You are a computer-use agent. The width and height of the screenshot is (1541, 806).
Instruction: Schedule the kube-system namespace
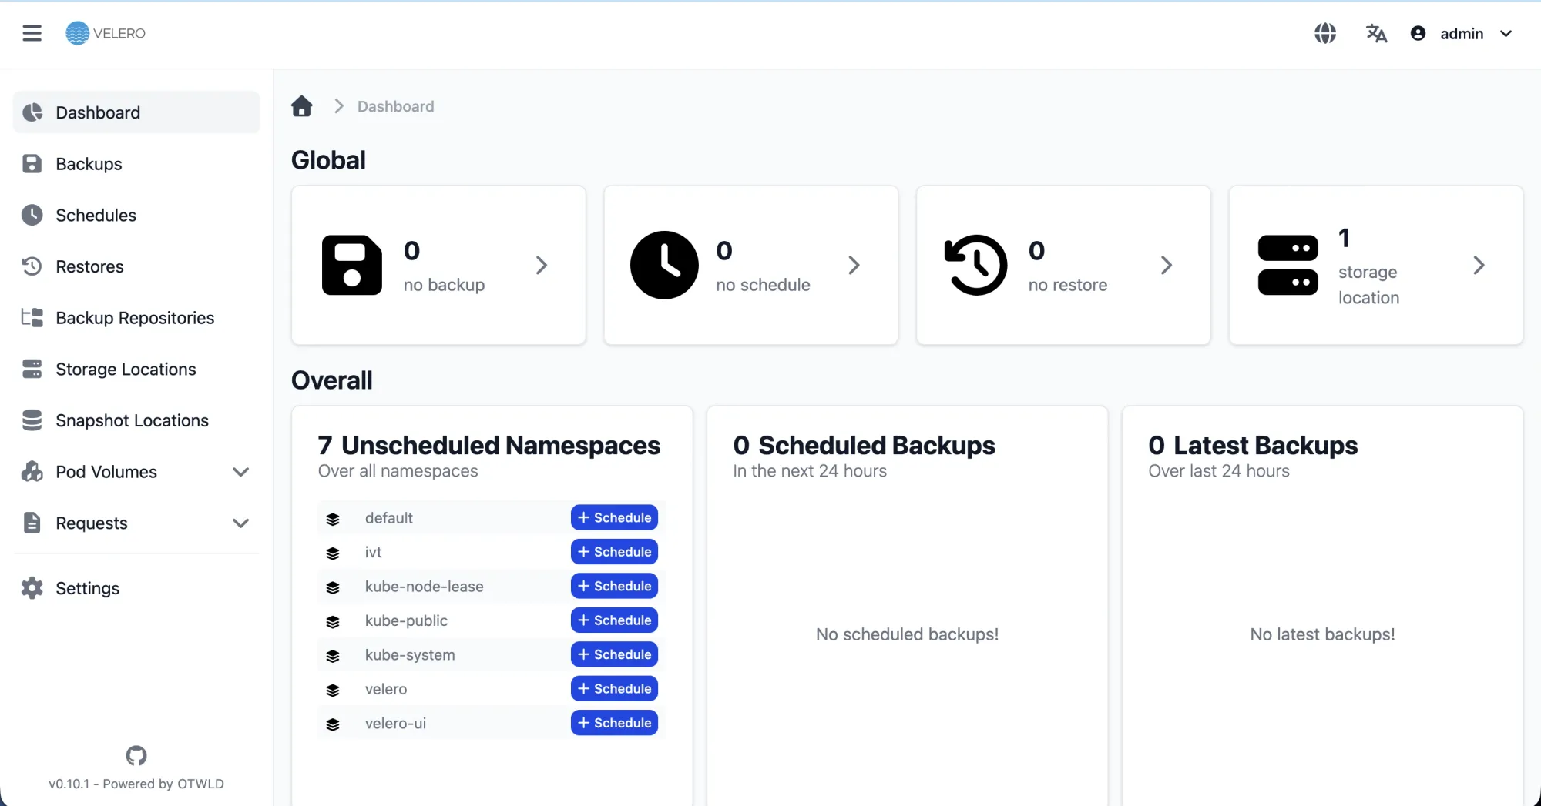pos(613,654)
